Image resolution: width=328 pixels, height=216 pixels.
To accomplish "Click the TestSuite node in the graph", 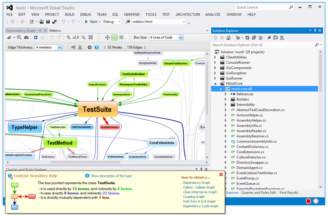I will [x=98, y=109].
